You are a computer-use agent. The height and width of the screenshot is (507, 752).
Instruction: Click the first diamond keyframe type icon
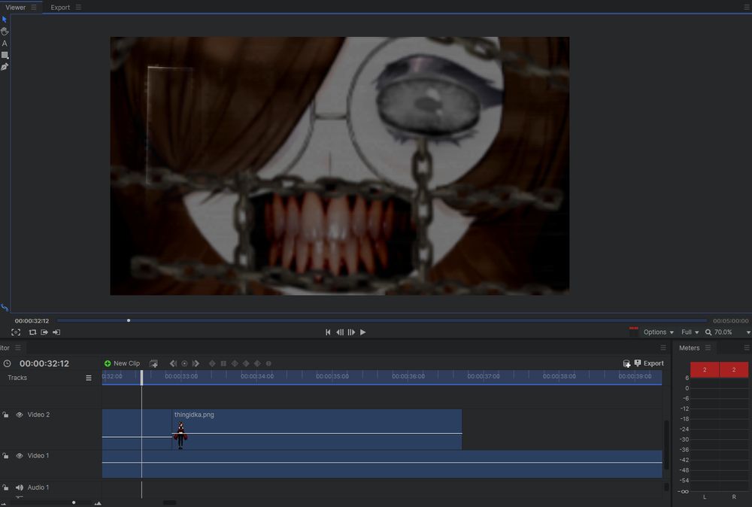212,363
